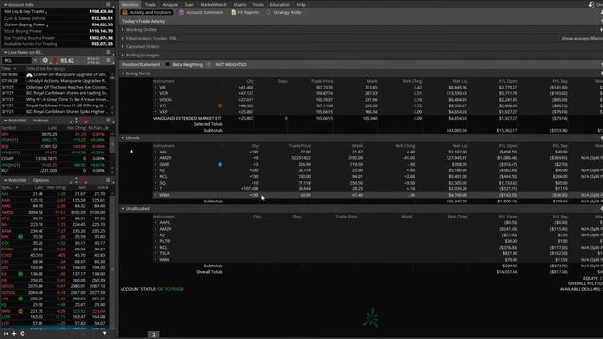The image size is (603, 339).
Task: Collapse the Account Info gadget
Action: 5,4
